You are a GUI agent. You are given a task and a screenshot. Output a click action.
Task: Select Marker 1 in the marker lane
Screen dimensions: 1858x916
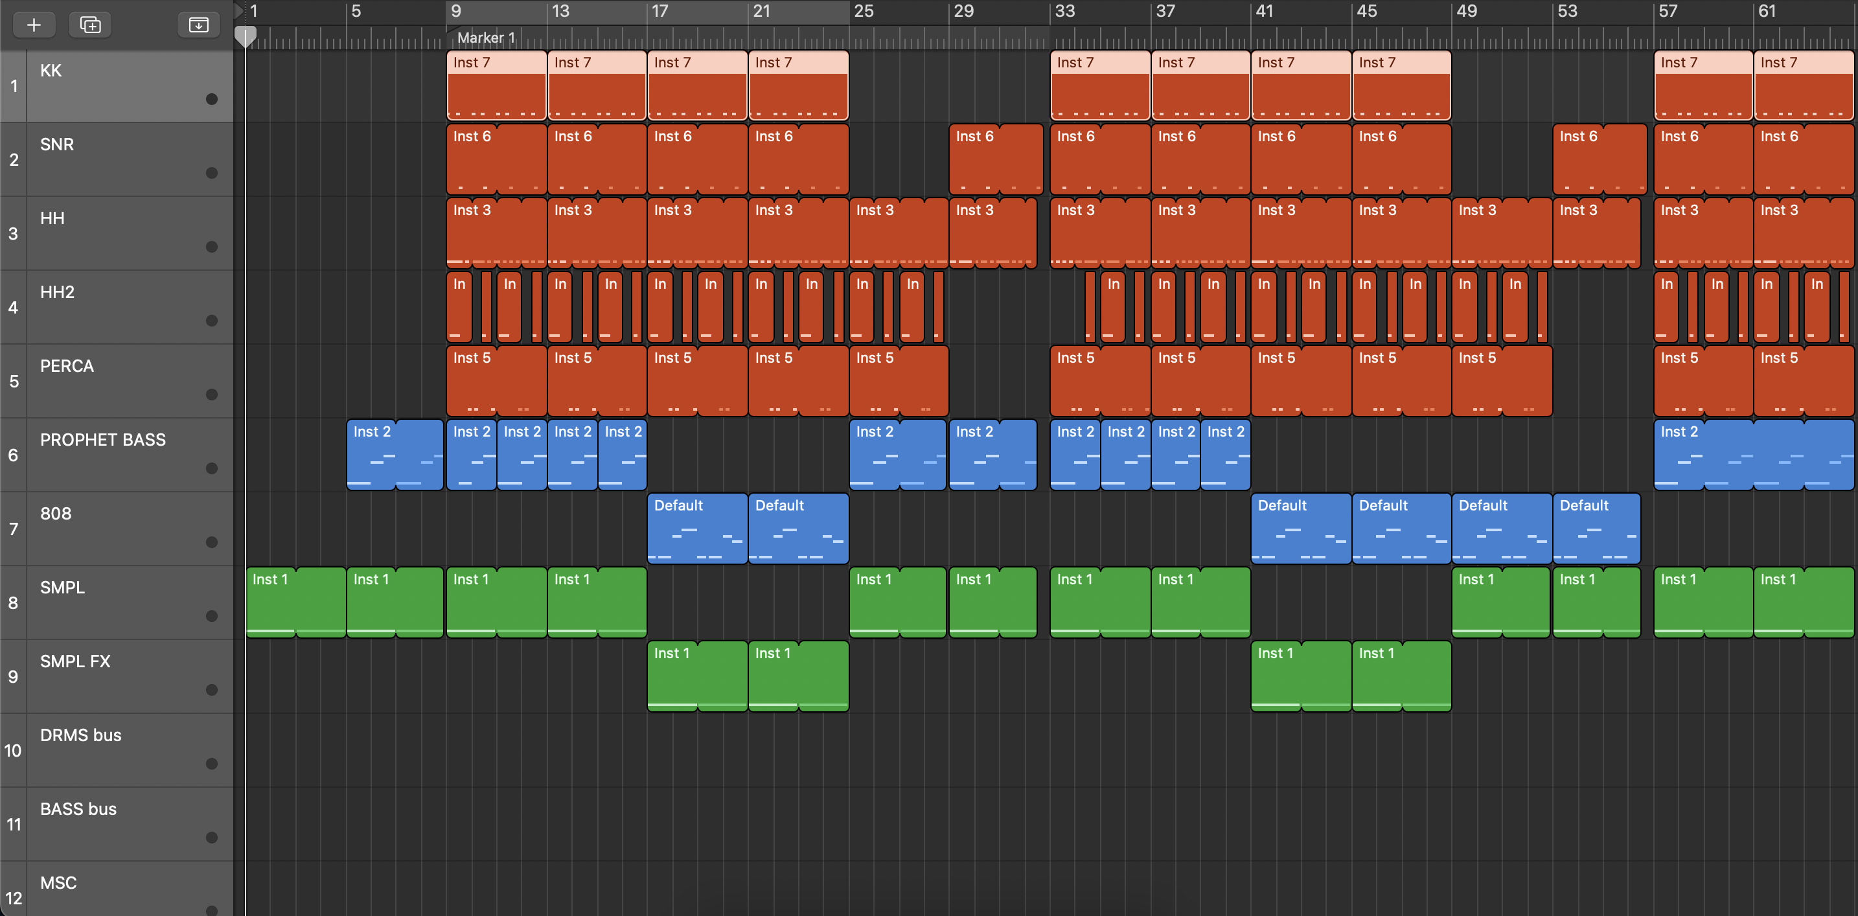click(485, 38)
